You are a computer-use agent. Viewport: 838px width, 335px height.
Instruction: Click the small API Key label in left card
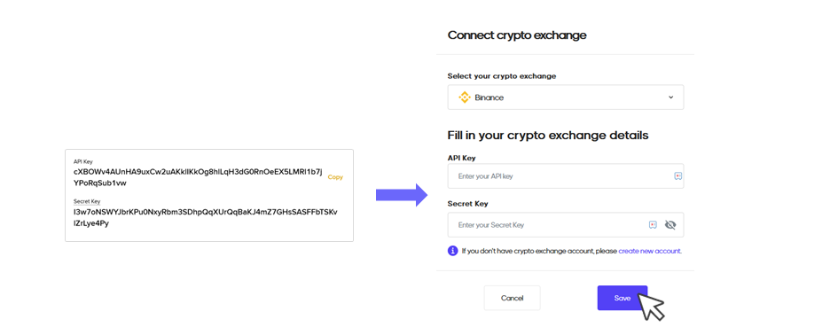(x=82, y=160)
